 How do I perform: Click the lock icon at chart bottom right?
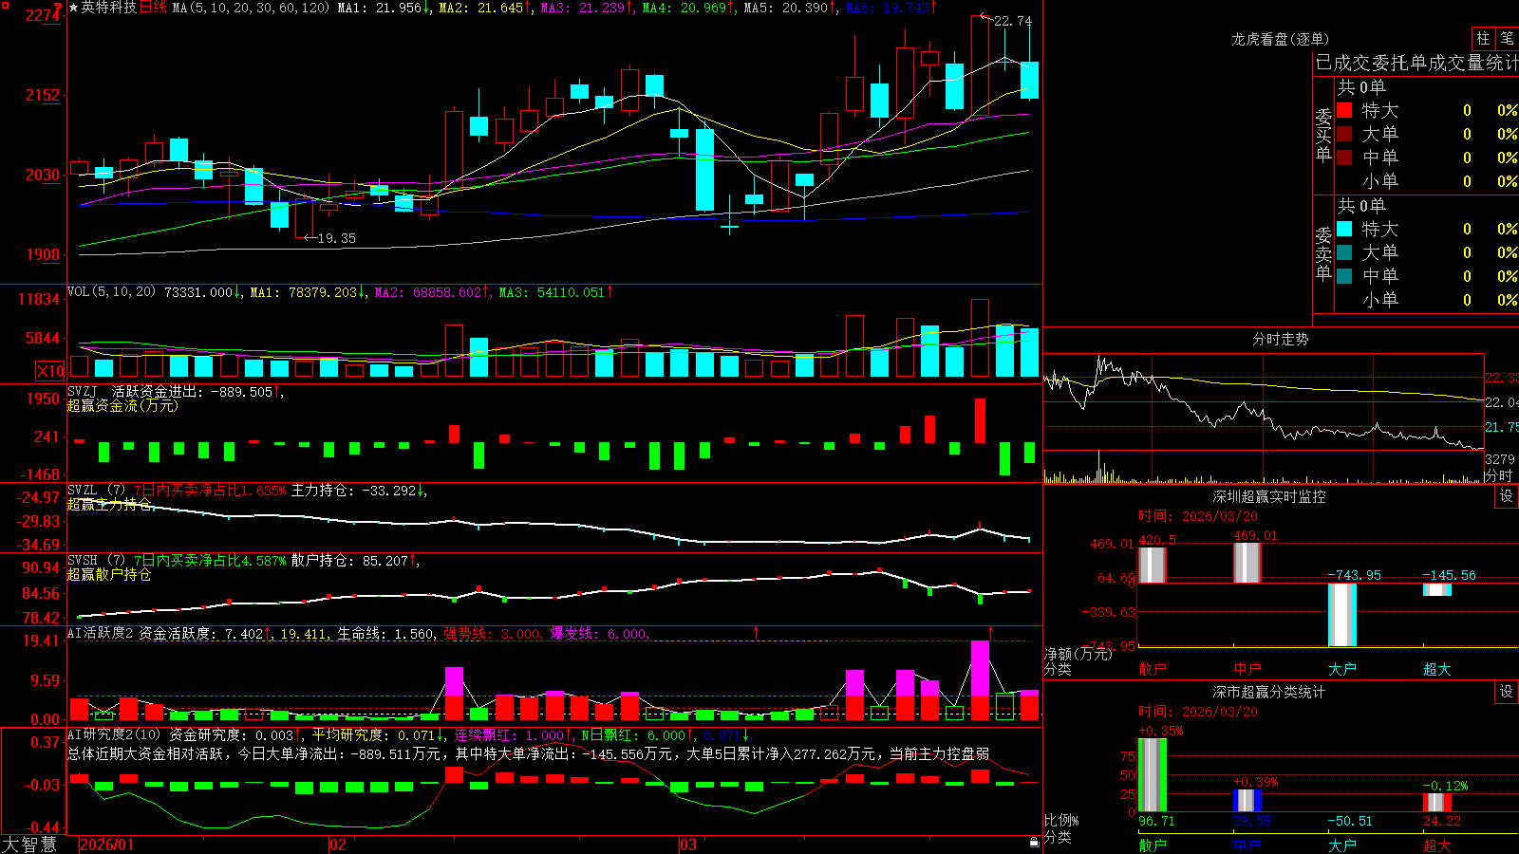[1035, 842]
